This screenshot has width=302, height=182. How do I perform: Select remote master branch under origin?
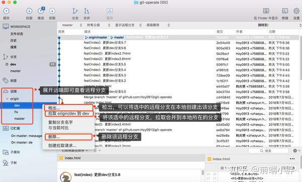pos(20,119)
